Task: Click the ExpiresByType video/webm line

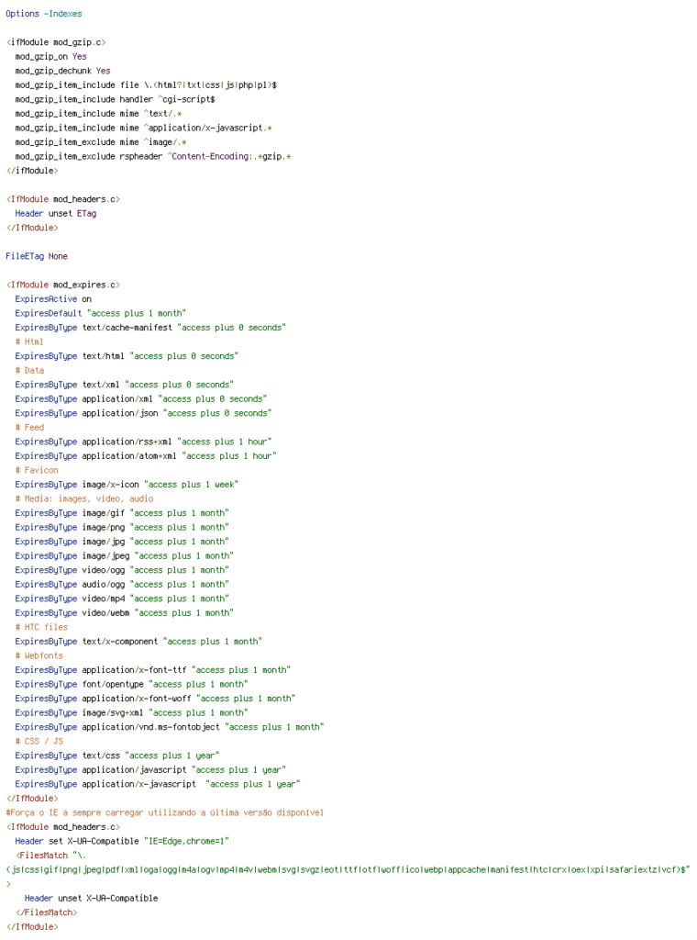Action: 124,612
